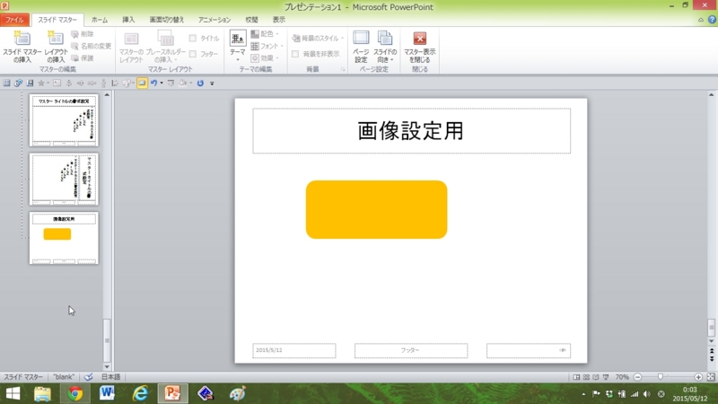Click the undo arrow in quick toolbar
The width and height of the screenshot is (718, 404).
[x=153, y=83]
